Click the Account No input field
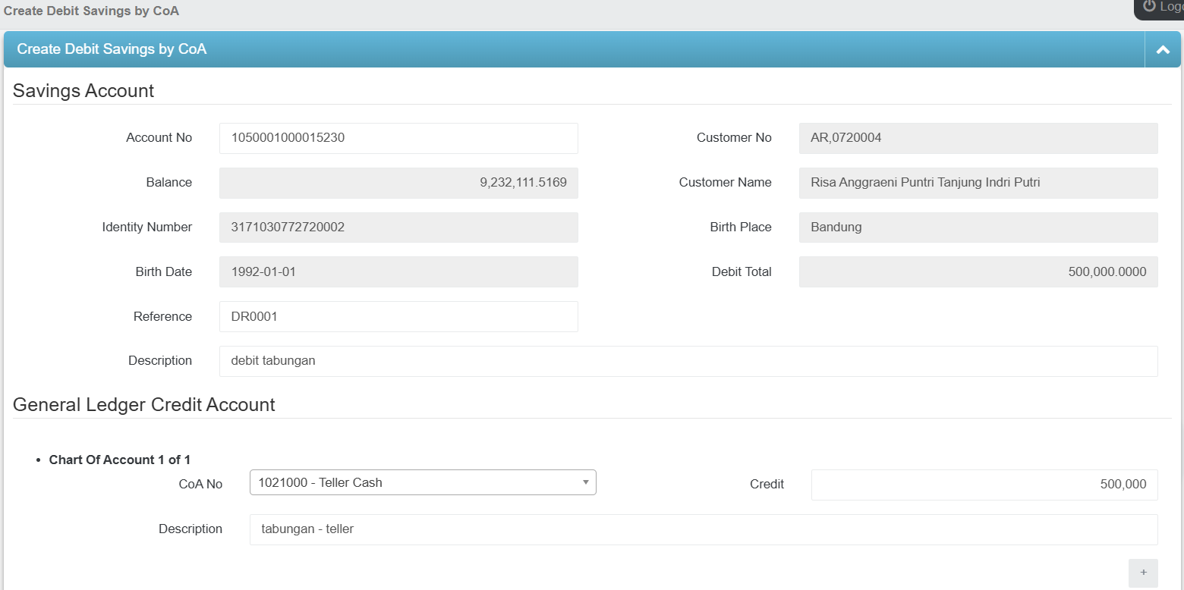Screen dimensions: 1184x590 point(398,138)
